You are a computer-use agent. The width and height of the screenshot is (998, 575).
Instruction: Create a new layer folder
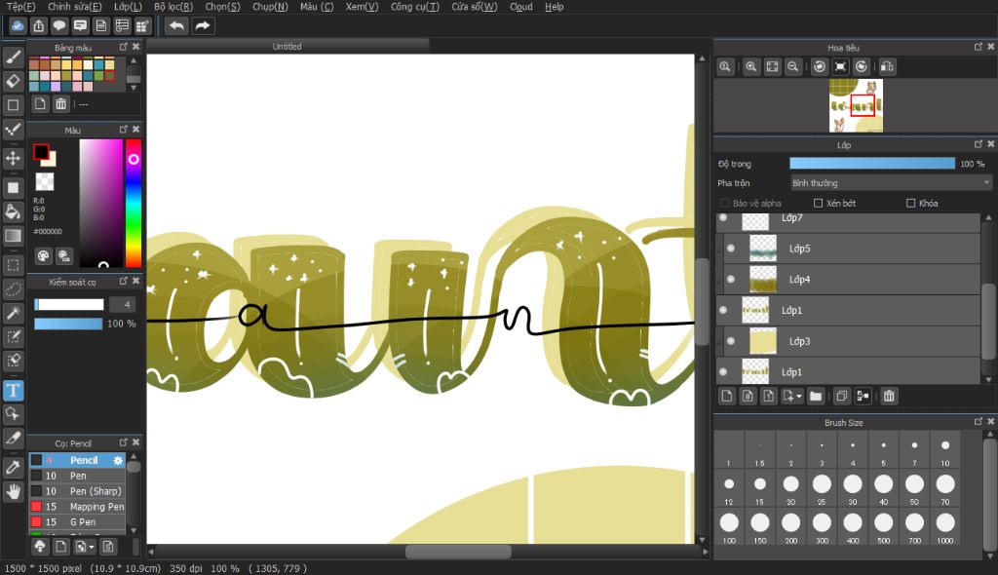[x=816, y=396]
